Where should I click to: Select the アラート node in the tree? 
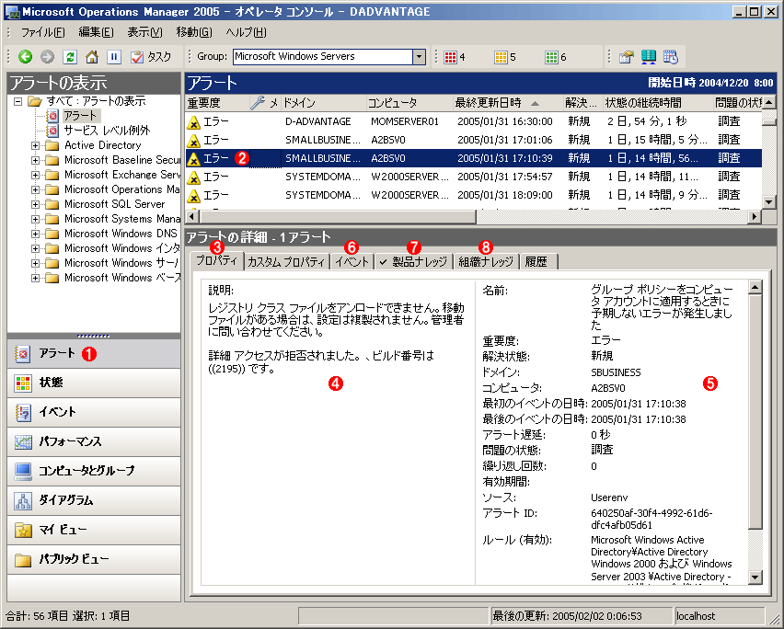[80, 116]
